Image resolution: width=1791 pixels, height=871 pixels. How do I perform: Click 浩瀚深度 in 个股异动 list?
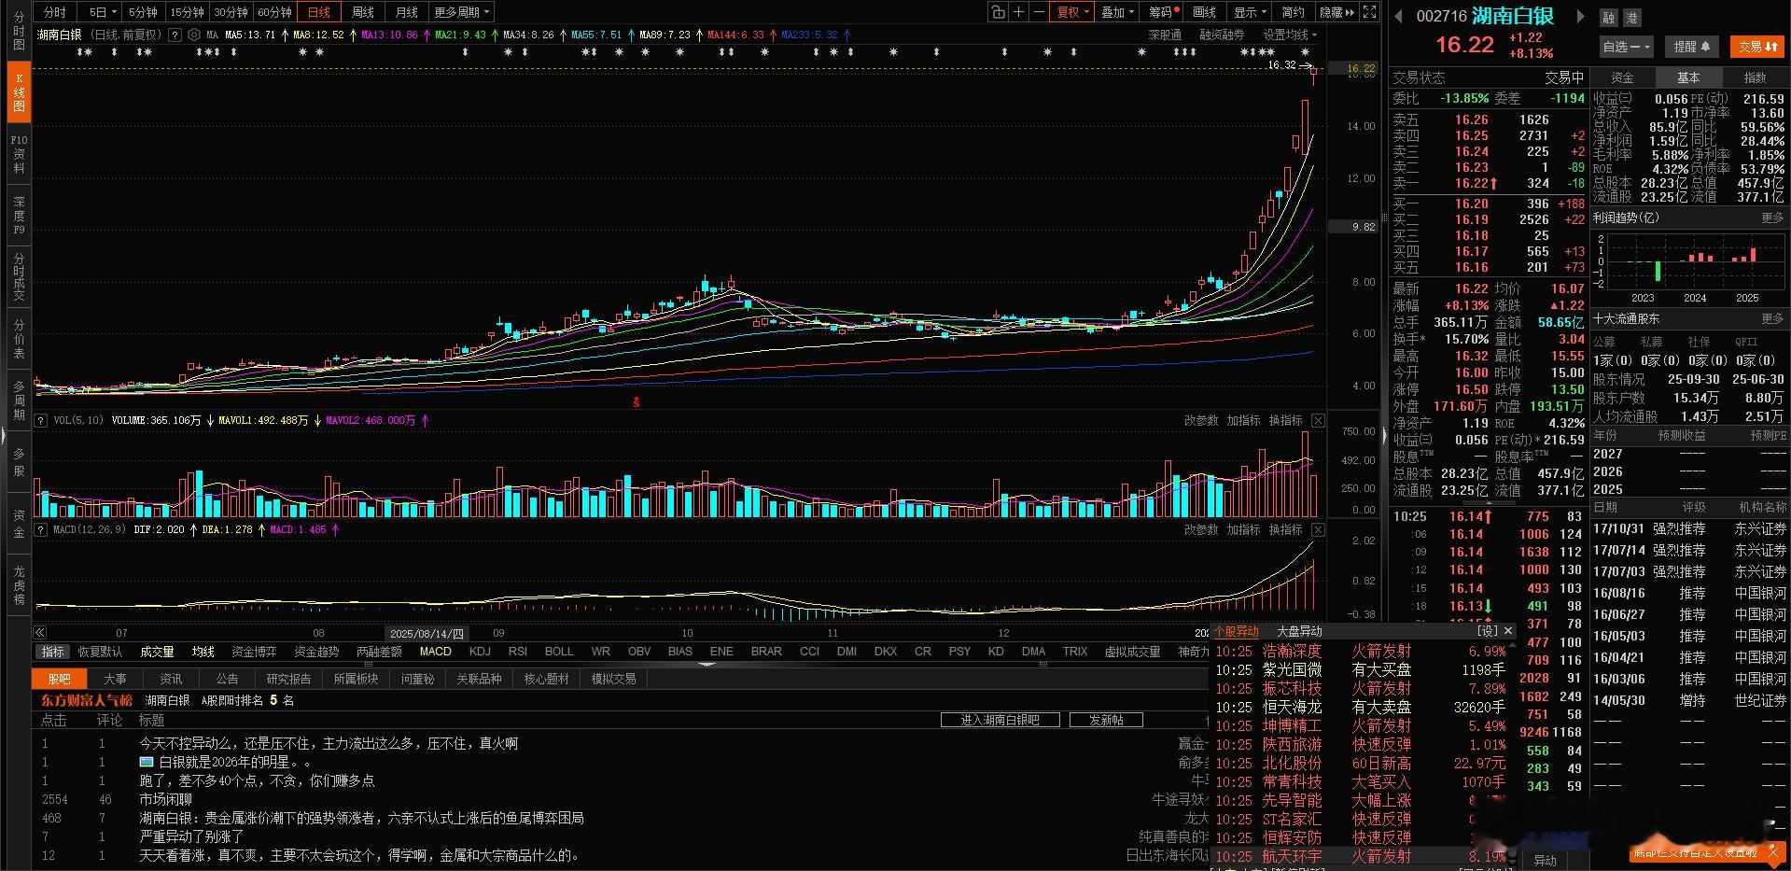point(1292,651)
